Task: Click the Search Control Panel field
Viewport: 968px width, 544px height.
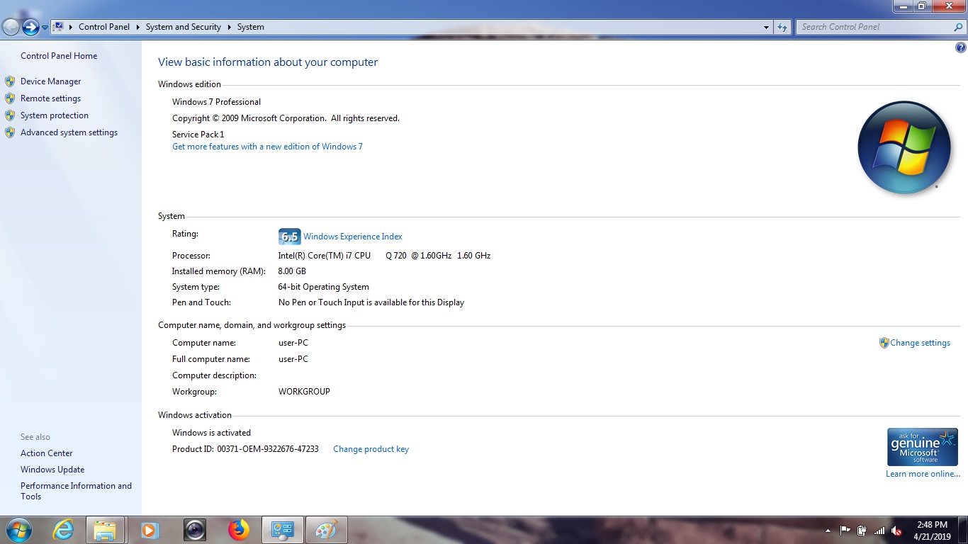Action: [x=875, y=27]
